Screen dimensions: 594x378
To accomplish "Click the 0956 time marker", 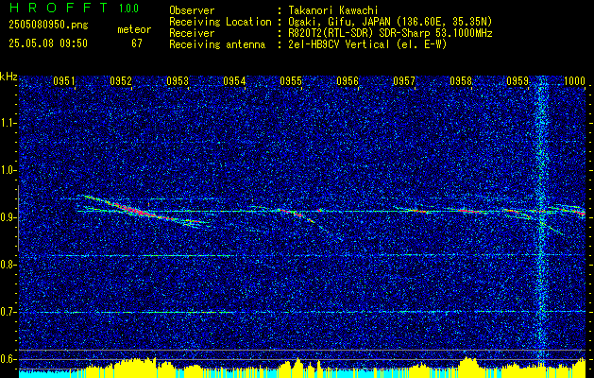I will coord(348,80).
